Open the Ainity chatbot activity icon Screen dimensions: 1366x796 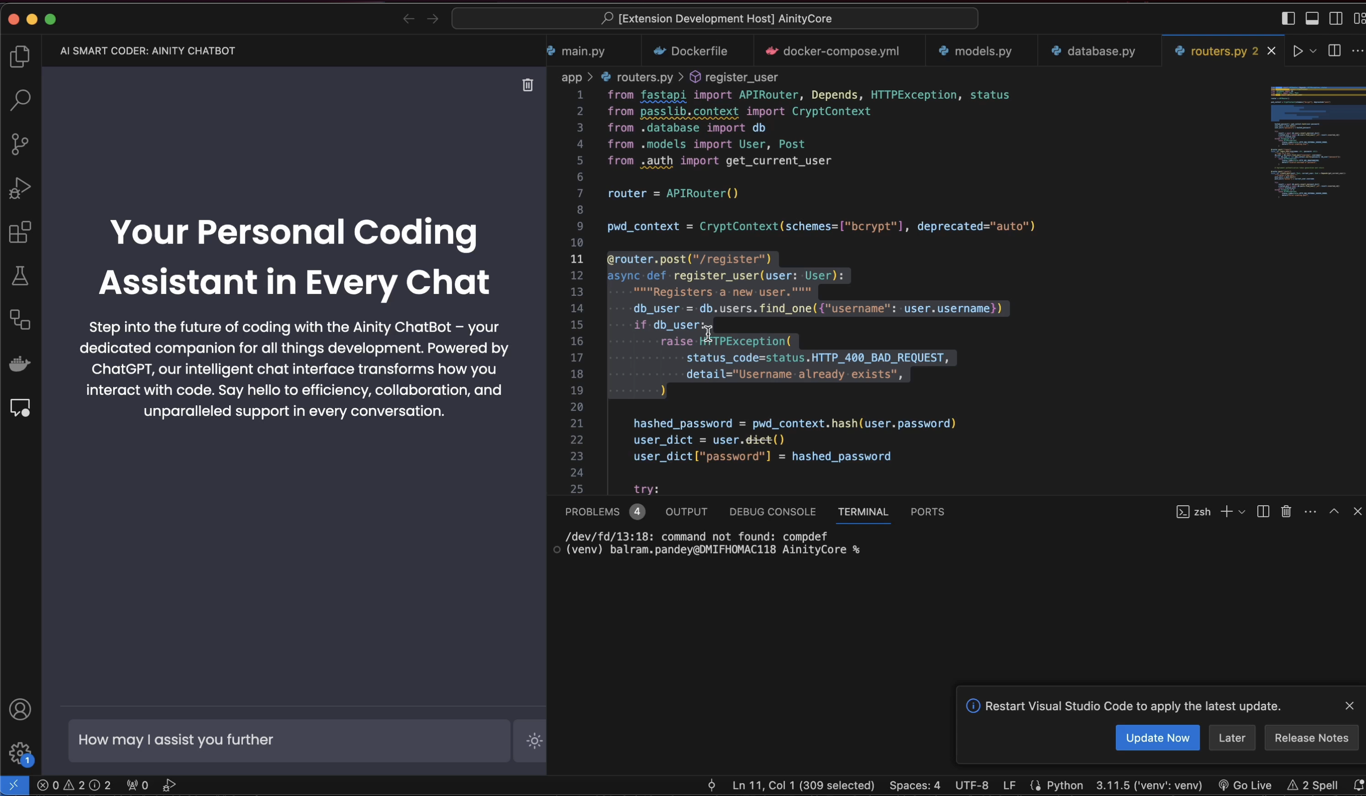pos(20,408)
